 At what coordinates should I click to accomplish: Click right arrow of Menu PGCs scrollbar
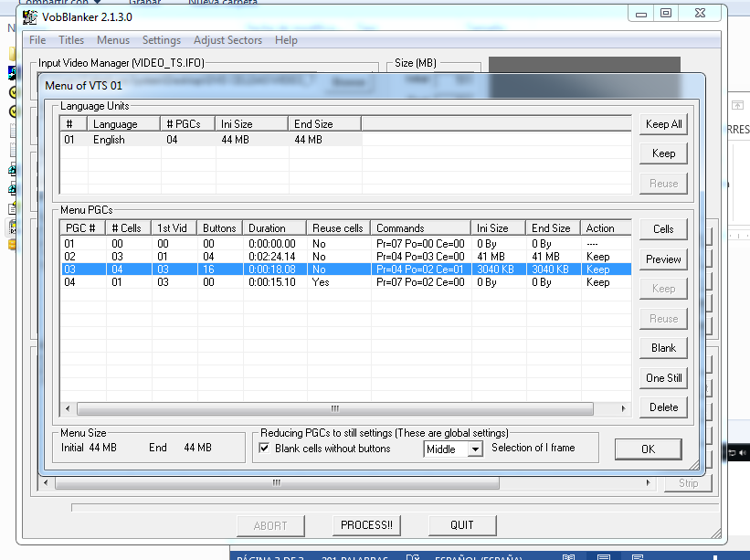(x=623, y=408)
